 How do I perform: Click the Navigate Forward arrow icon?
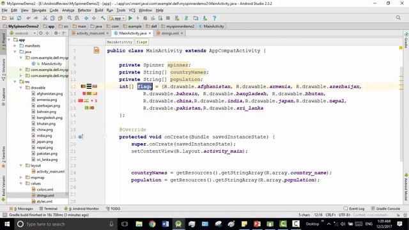[x=94, y=19]
